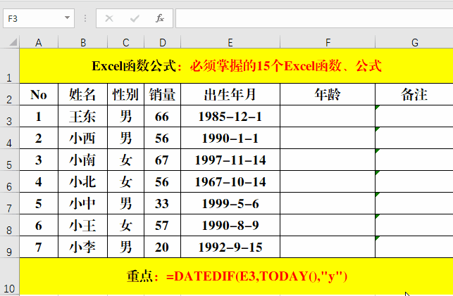This screenshot has width=453, height=296.
Task: Click the Cancel (X) formula bar icon
Action: [109, 19]
